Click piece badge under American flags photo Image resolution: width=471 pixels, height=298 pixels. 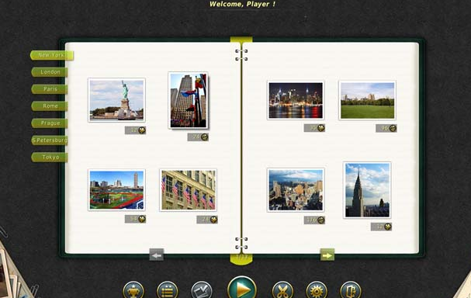[207, 220]
